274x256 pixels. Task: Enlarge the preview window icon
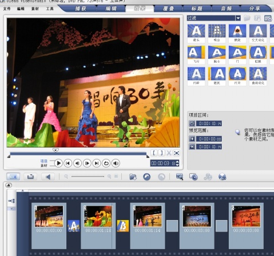tap(177, 153)
